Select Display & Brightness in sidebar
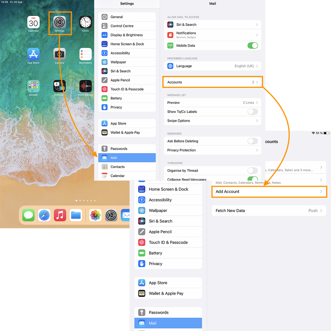 pyautogui.click(x=127, y=35)
